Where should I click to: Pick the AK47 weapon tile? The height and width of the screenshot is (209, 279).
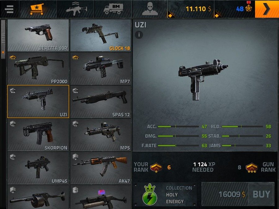pyautogui.click(x=100, y=168)
